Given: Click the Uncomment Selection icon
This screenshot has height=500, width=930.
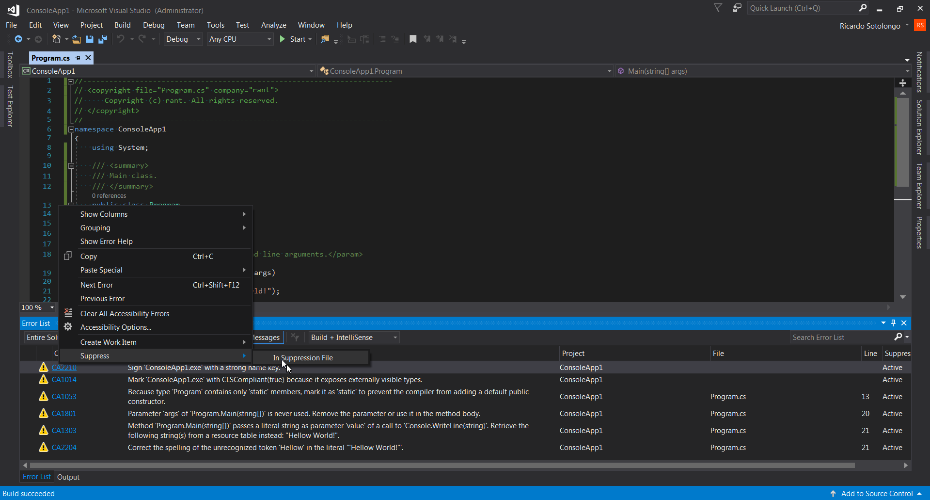Looking at the screenshot, I should pos(364,39).
